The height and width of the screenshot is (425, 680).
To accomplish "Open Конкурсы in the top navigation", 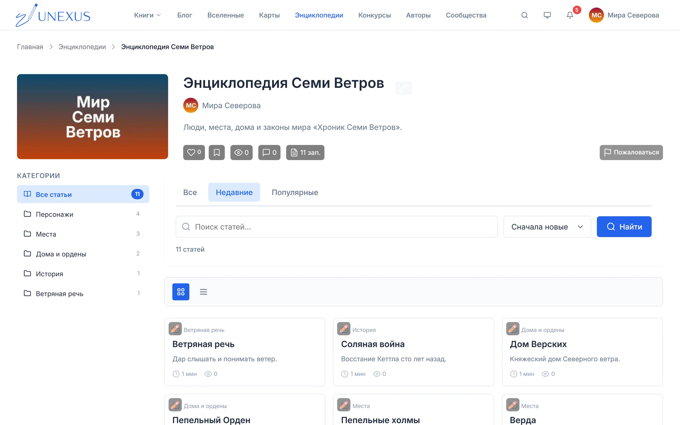I will [375, 15].
